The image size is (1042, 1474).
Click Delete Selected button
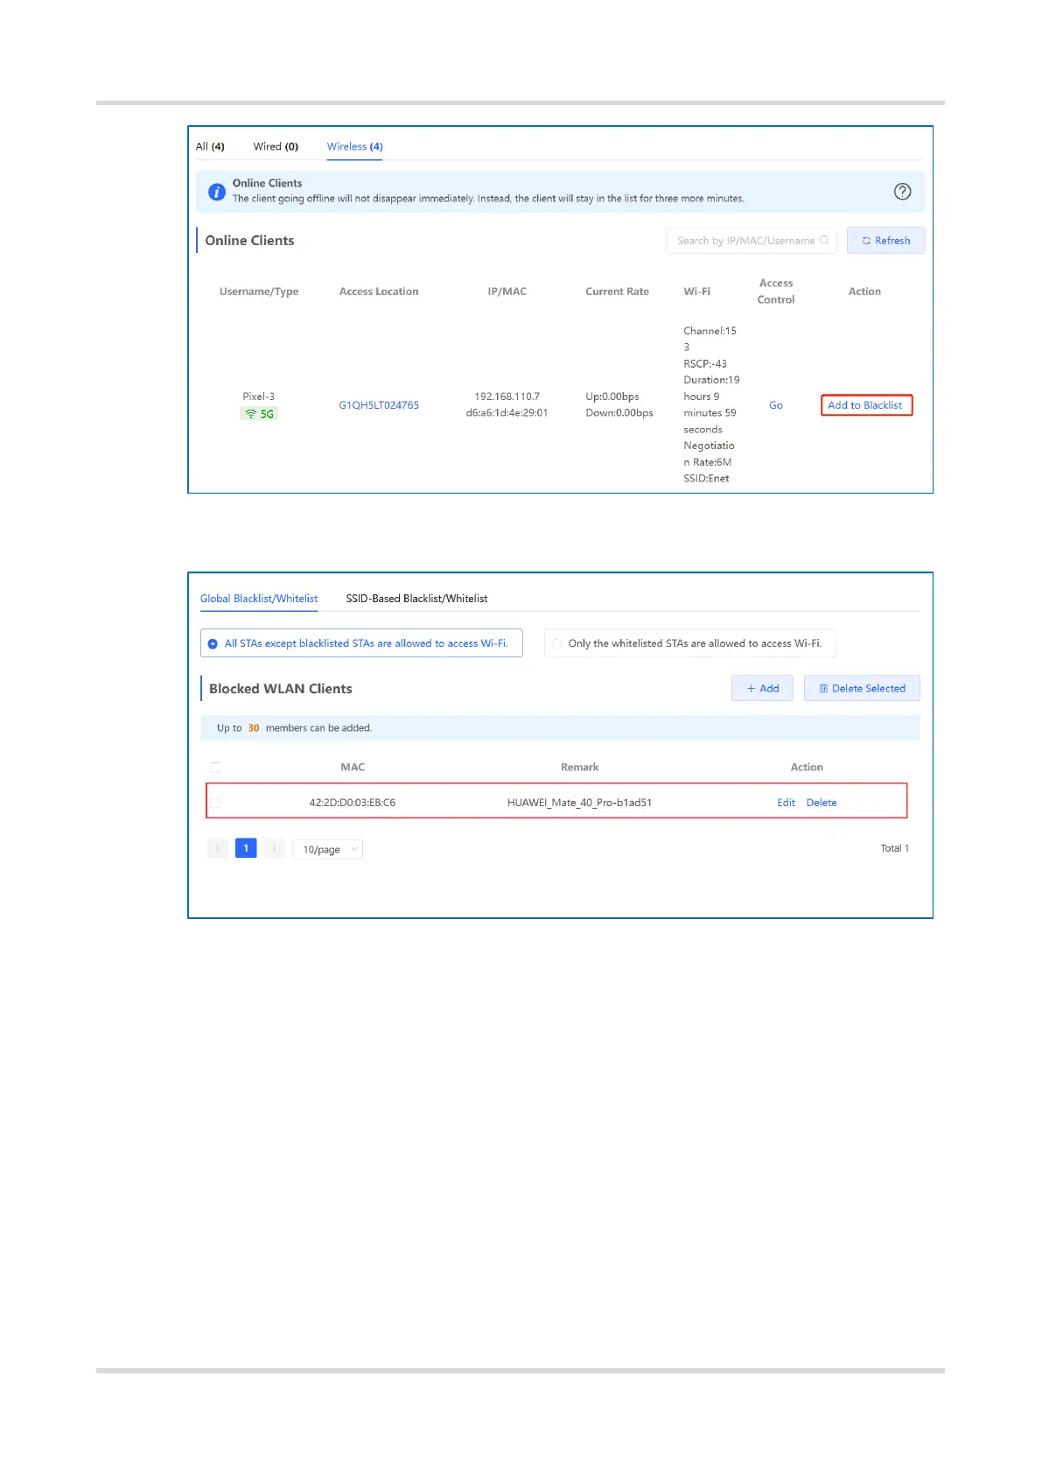coord(862,688)
